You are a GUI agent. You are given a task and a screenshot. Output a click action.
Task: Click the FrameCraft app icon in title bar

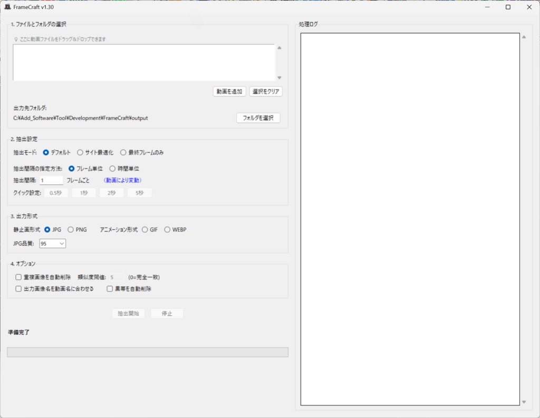pos(7,7)
